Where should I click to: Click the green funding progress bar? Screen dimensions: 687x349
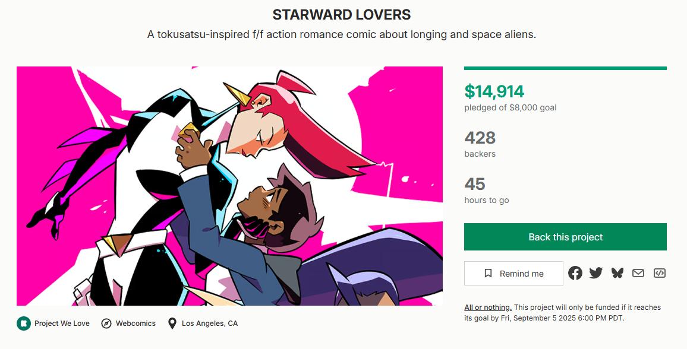click(565, 68)
